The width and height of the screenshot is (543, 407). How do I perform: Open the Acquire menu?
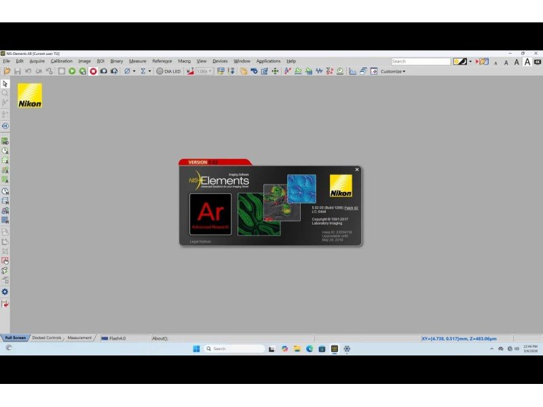(37, 61)
